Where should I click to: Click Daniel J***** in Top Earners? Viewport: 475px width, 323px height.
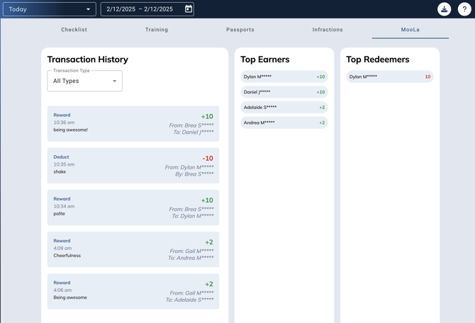pyautogui.click(x=284, y=92)
